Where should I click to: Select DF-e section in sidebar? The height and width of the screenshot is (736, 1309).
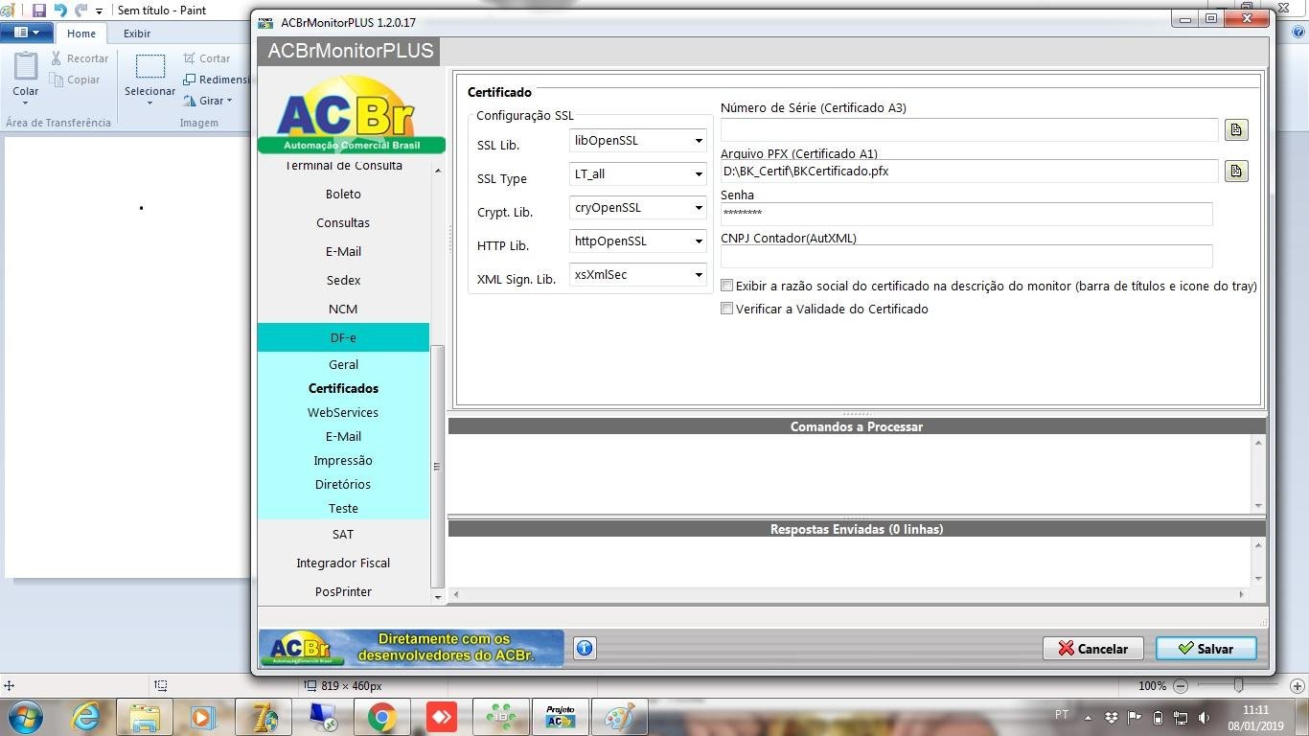tap(343, 337)
